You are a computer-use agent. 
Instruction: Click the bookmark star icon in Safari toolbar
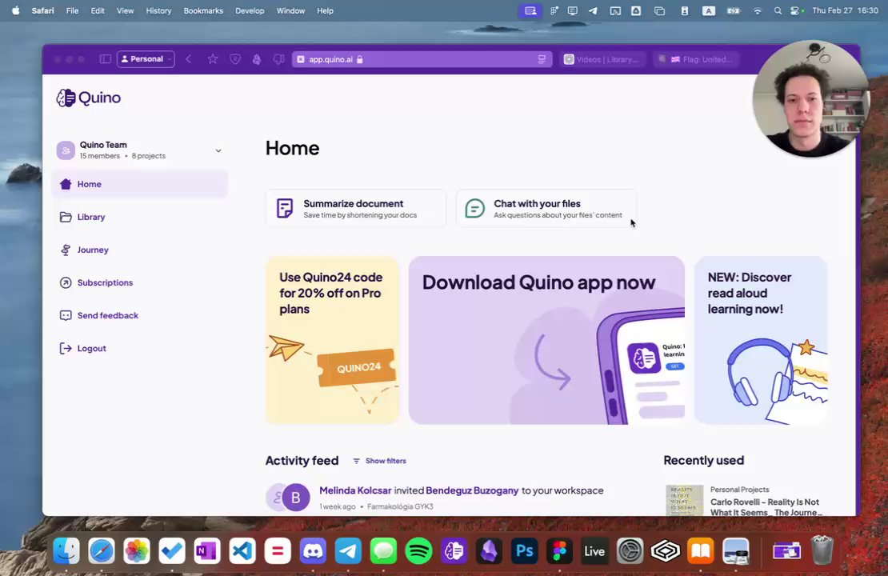pos(212,59)
